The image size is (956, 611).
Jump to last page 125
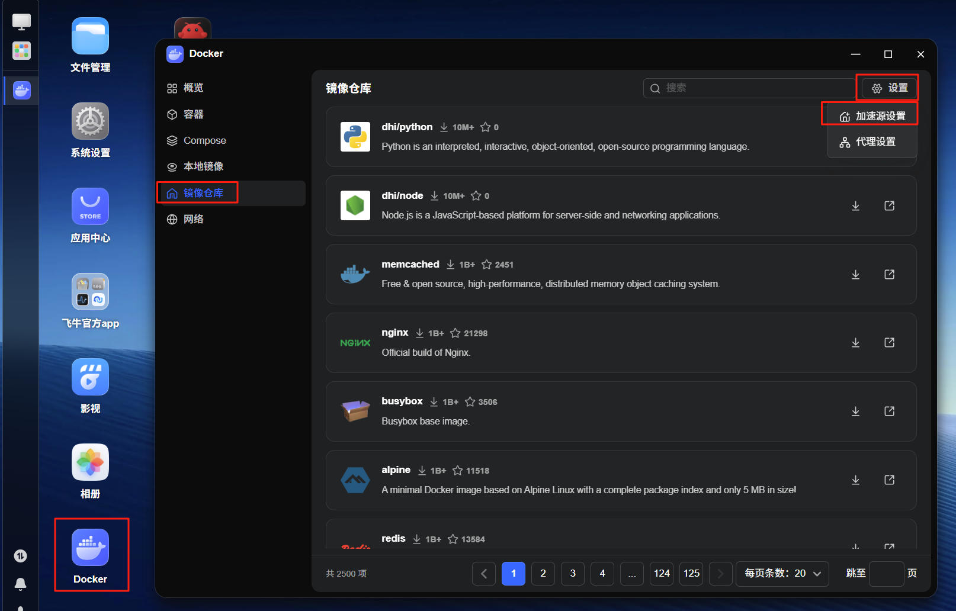click(x=691, y=573)
